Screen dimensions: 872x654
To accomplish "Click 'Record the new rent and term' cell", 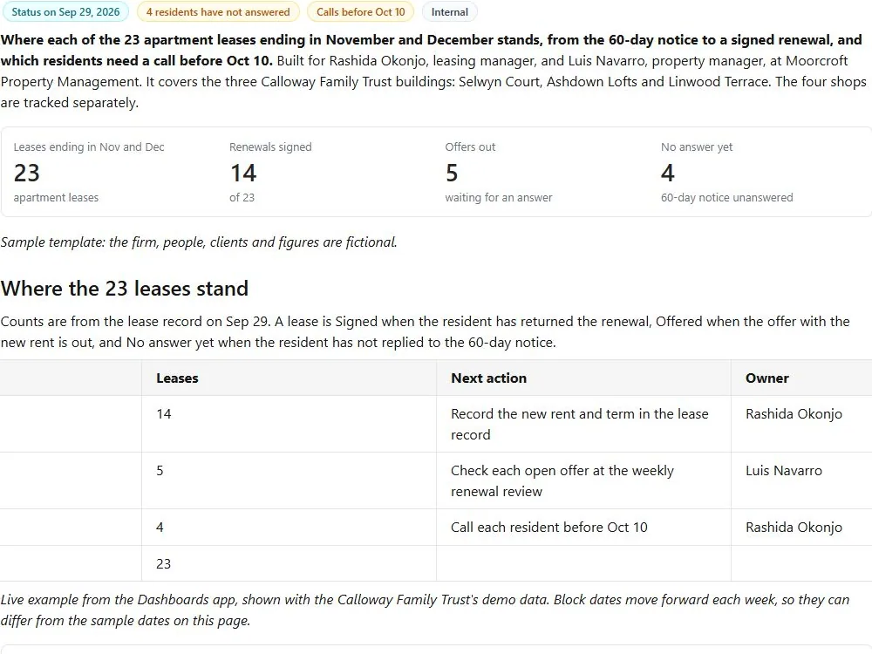I will click(583, 425).
